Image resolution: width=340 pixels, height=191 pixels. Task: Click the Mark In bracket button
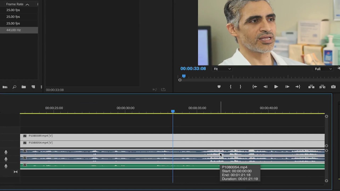pyautogui.click(x=231, y=87)
